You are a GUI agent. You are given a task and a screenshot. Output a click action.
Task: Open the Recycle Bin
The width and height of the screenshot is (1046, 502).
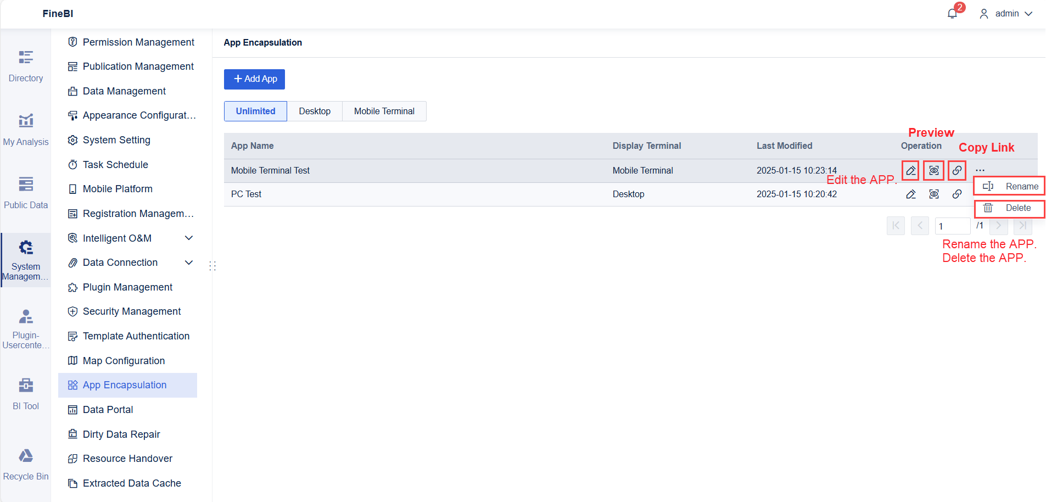26,465
